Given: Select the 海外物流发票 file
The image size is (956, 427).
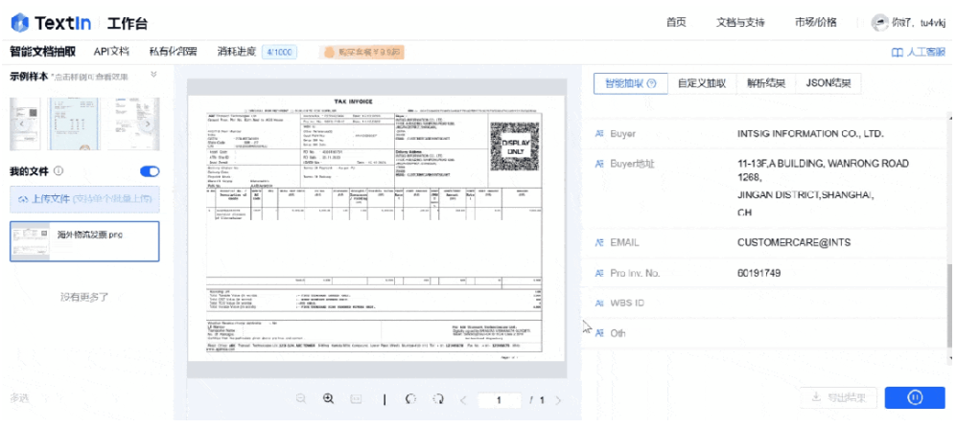Looking at the screenshot, I should pos(84,241).
